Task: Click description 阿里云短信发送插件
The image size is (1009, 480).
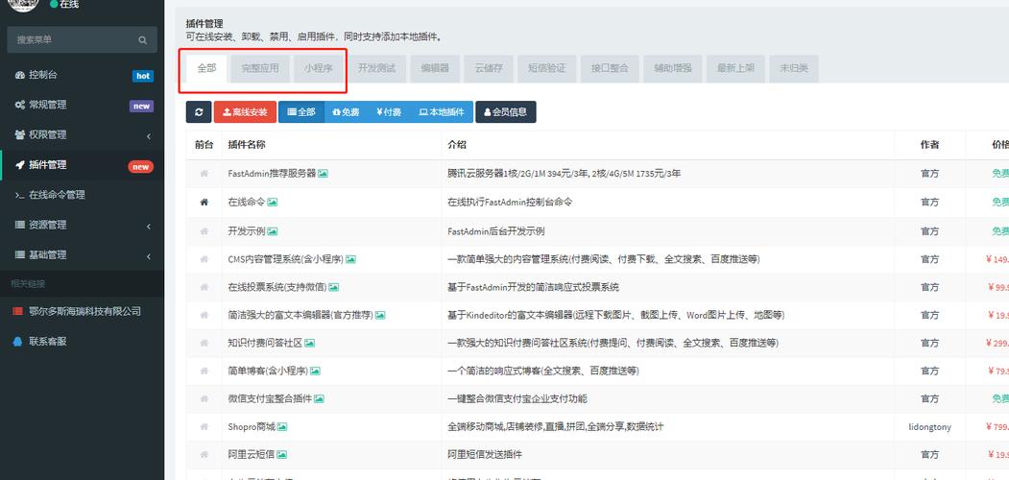Action: click(x=485, y=454)
